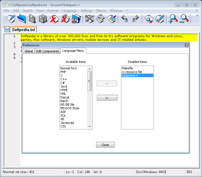Click the Find and Replace icon
This screenshot has width=202, height=177.
coord(160,19)
